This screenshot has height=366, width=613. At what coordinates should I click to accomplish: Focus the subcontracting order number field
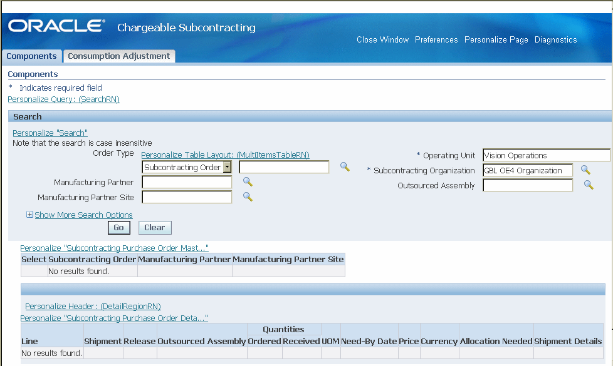click(x=284, y=167)
